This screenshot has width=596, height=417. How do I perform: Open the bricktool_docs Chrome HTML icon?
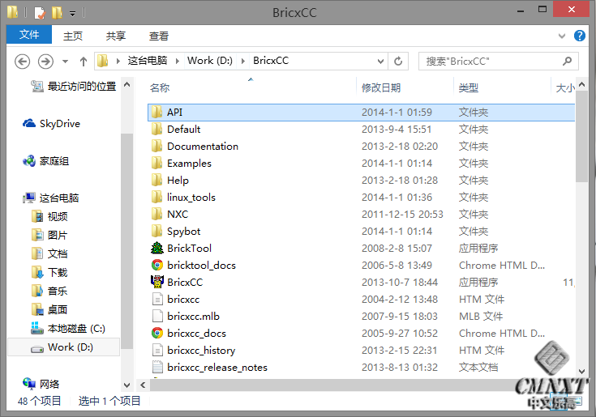[x=157, y=265]
